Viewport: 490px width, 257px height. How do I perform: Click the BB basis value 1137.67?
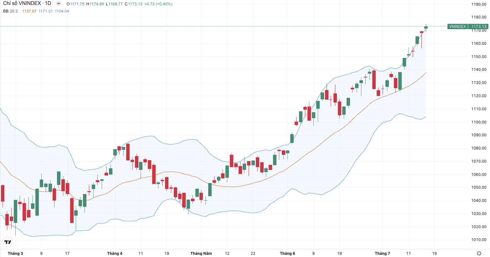coord(29,11)
